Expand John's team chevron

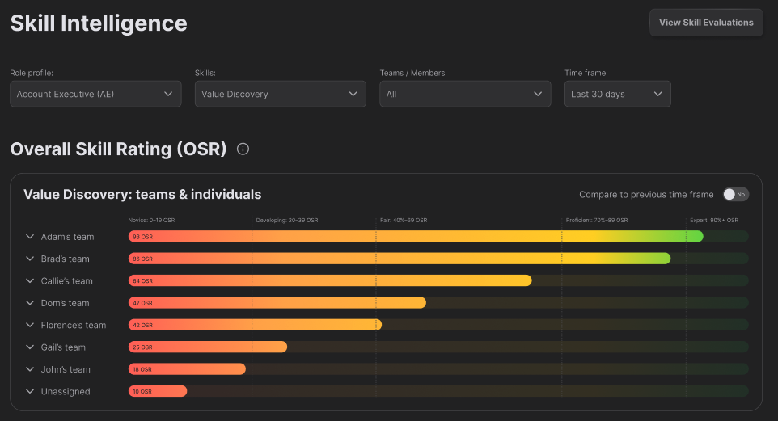tap(30, 369)
